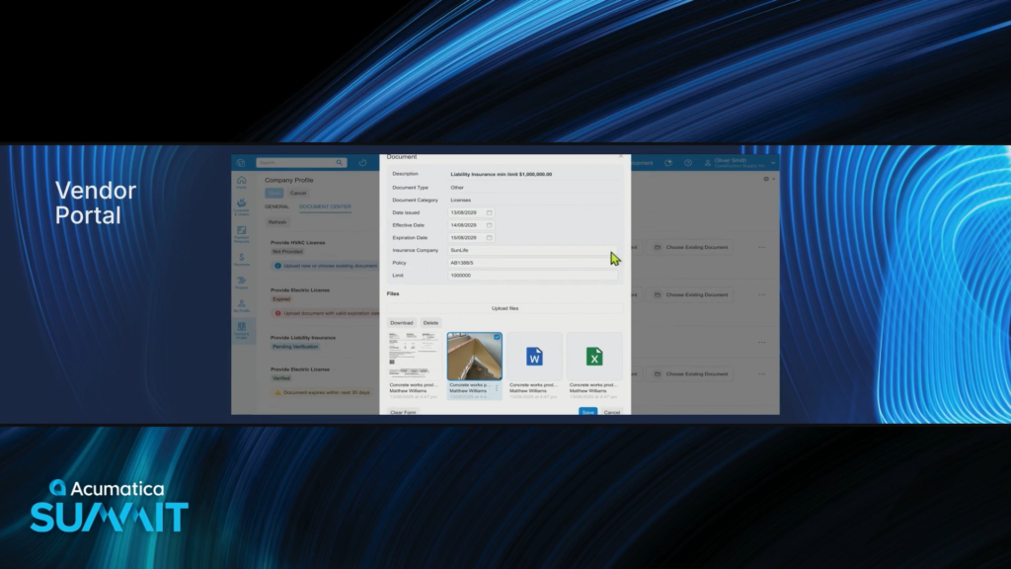Open My Profile sidebar icon
The height and width of the screenshot is (569, 1011).
click(241, 305)
